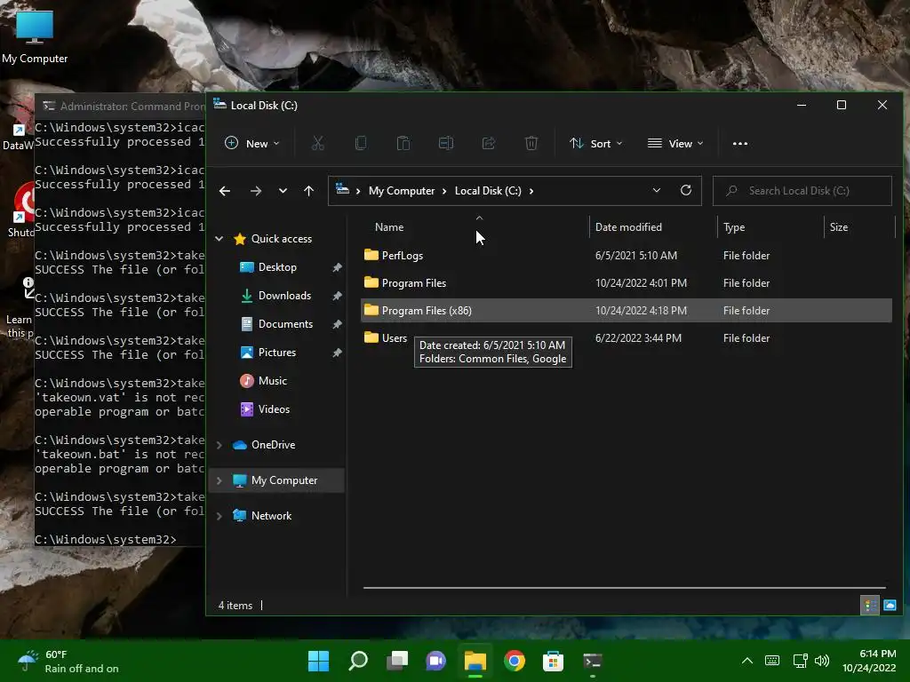Open the weather widget on taskbar
Image resolution: width=910 pixels, height=682 pixels.
(68, 661)
